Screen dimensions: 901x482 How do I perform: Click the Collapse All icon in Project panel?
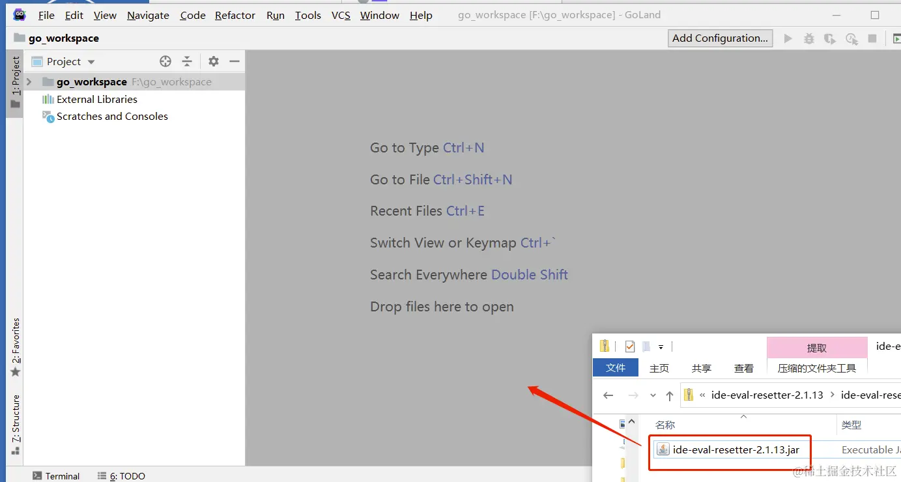pyautogui.click(x=187, y=61)
